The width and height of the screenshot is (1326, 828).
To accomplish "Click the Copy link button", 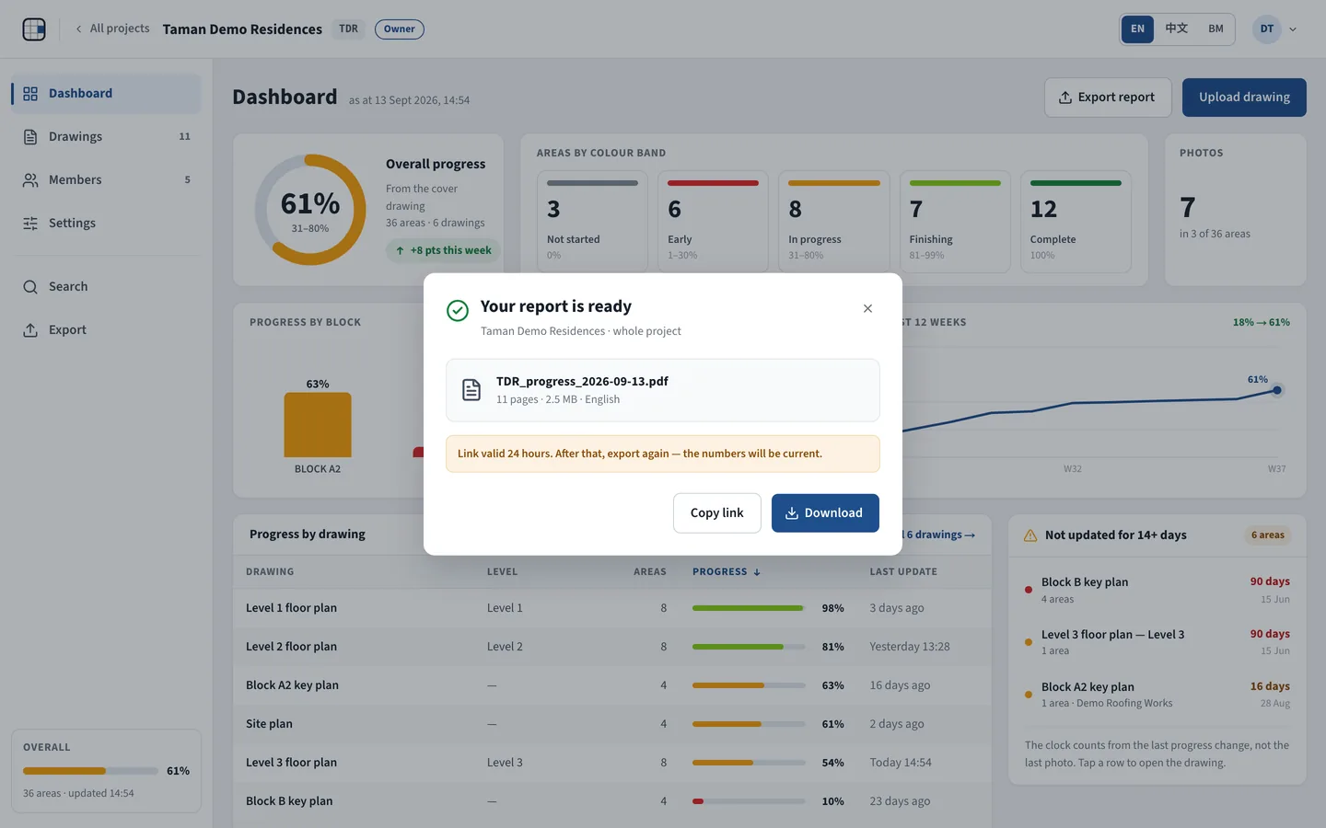I will [716, 512].
